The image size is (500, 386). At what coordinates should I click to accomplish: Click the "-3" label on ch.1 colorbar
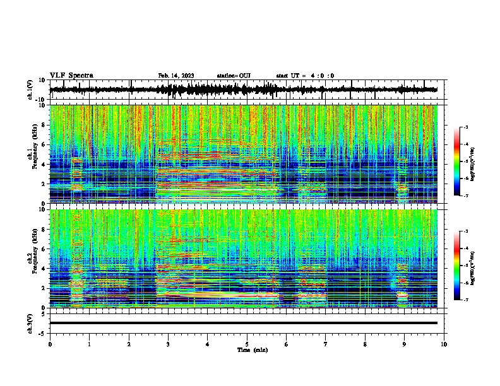466,127
